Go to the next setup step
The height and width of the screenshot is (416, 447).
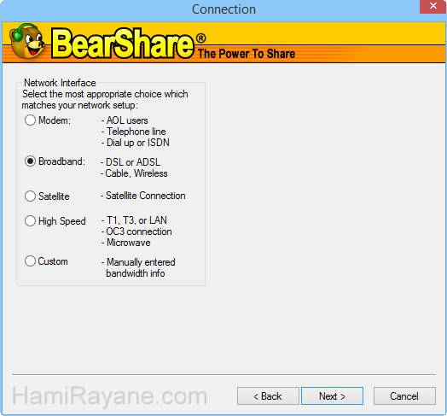point(332,396)
